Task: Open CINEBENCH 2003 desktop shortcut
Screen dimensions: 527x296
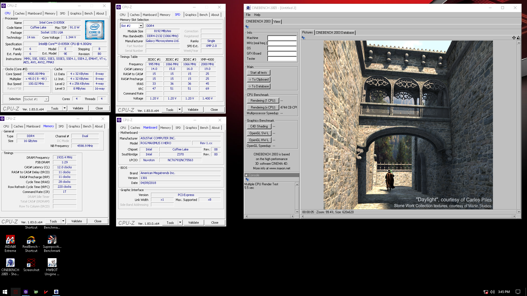Action: pyautogui.click(x=10, y=267)
